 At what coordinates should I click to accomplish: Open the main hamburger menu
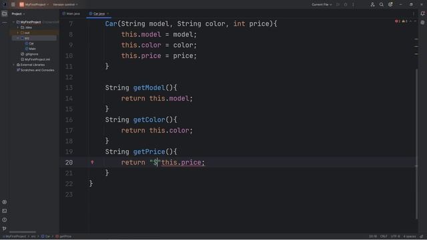tap(13, 5)
